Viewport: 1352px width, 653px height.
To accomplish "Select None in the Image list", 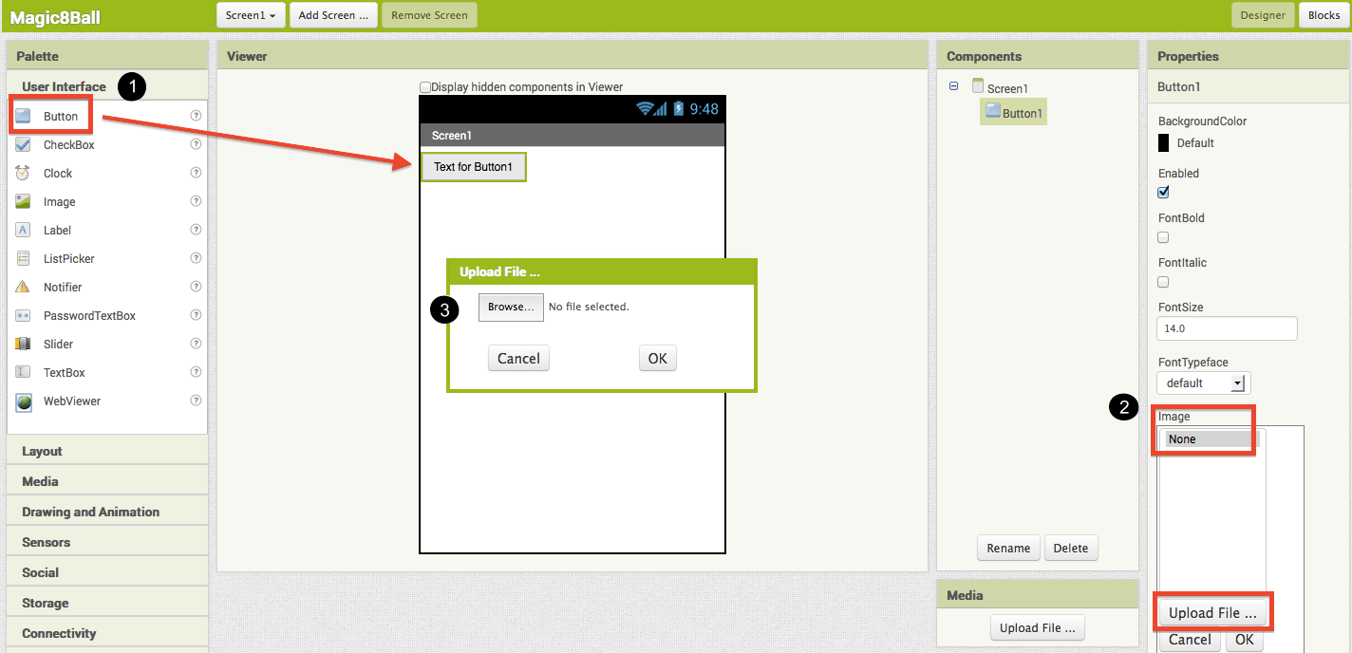I will pyautogui.click(x=1210, y=438).
